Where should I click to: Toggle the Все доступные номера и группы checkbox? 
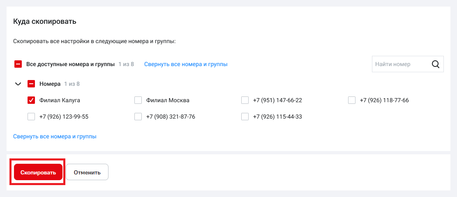18,64
